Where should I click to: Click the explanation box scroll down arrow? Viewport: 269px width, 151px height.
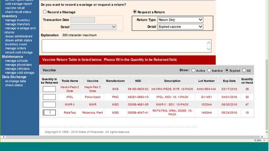click(208, 49)
